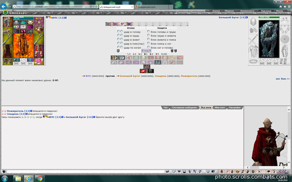Click the empty helmet slot of enemy

pos(253,22)
